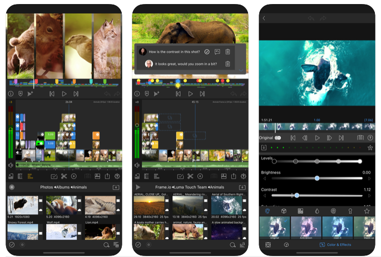Click the clip info icon on left phone
The width and height of the screenshot is (381, 257).
coord(11,94)
